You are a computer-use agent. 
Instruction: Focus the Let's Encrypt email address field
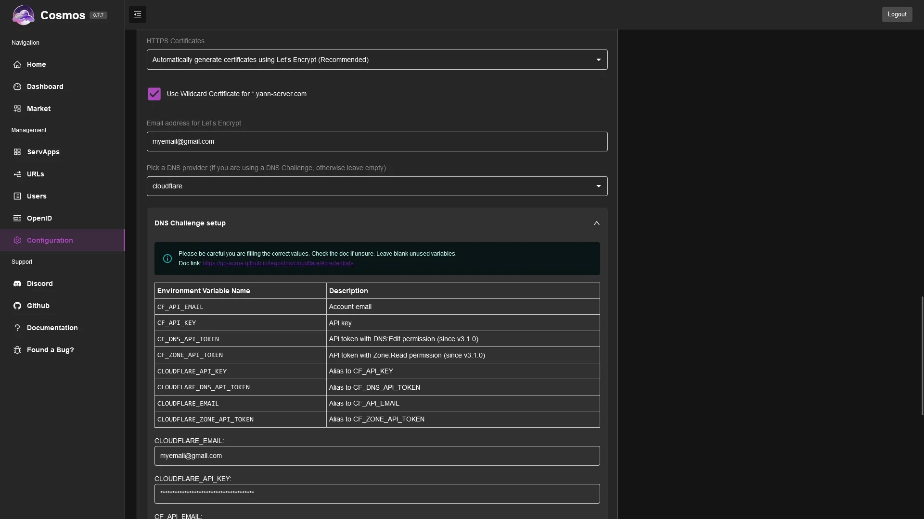point(377,141)
